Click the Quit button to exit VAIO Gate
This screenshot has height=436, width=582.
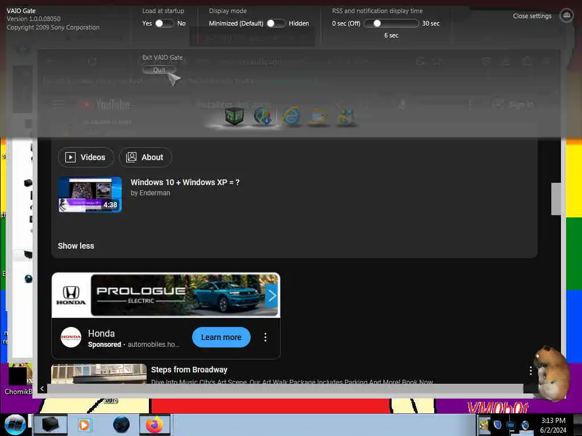pyautogui.click(x=159, y=70)
